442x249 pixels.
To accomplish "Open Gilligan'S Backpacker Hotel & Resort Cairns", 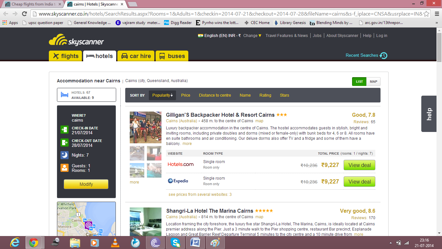I will (x=220, y=115).
